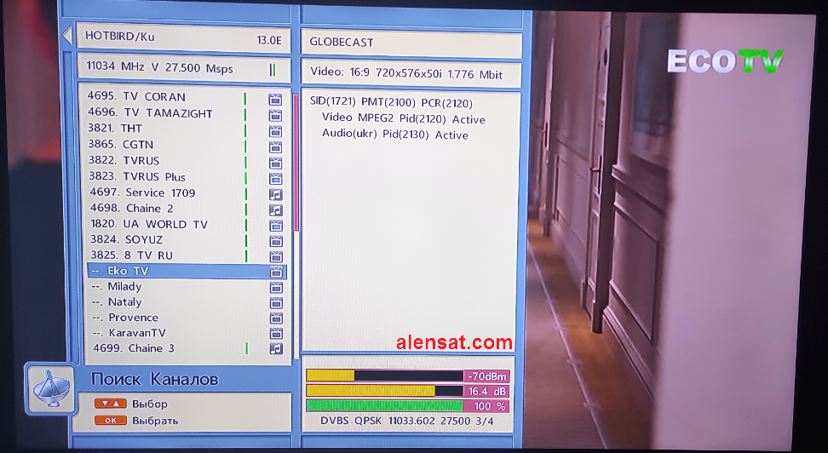Click the -70dBm signal level bar
The width and height of the screenshot is (828, 453).
point(408,376)
